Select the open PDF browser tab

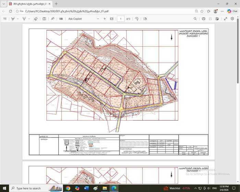pos(29,4)
